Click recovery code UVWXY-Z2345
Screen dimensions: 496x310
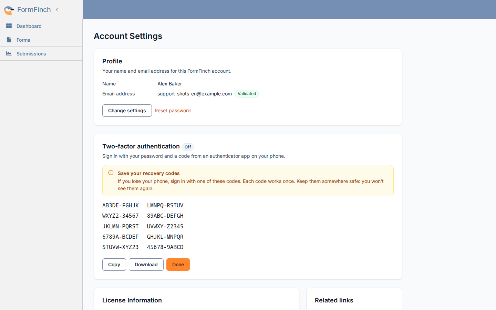click(165, 227)
